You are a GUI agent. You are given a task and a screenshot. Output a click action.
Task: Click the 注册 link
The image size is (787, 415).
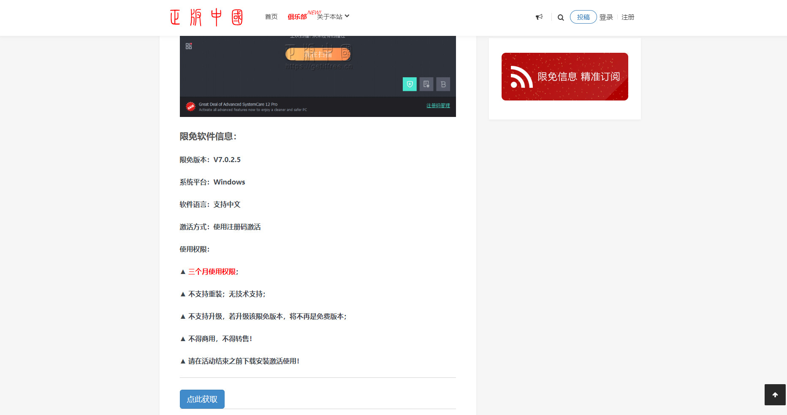(x=628, y=17)
